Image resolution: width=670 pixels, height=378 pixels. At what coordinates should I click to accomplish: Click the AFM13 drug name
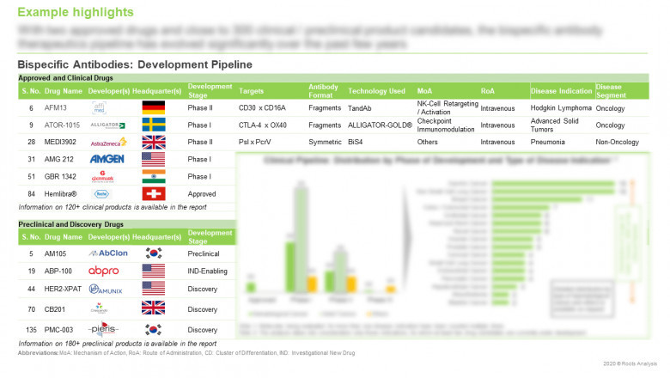[56, 108]
